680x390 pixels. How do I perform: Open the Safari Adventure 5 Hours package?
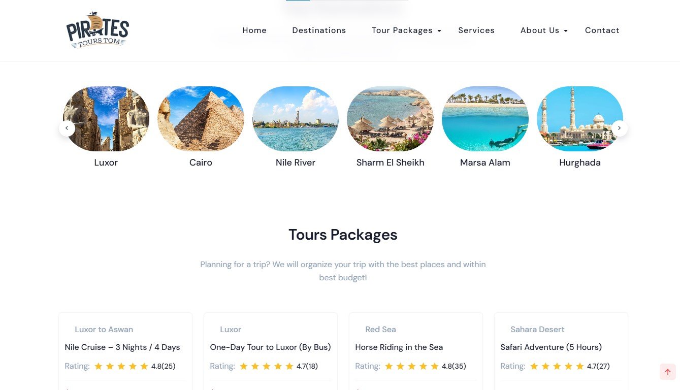point(551,347)
